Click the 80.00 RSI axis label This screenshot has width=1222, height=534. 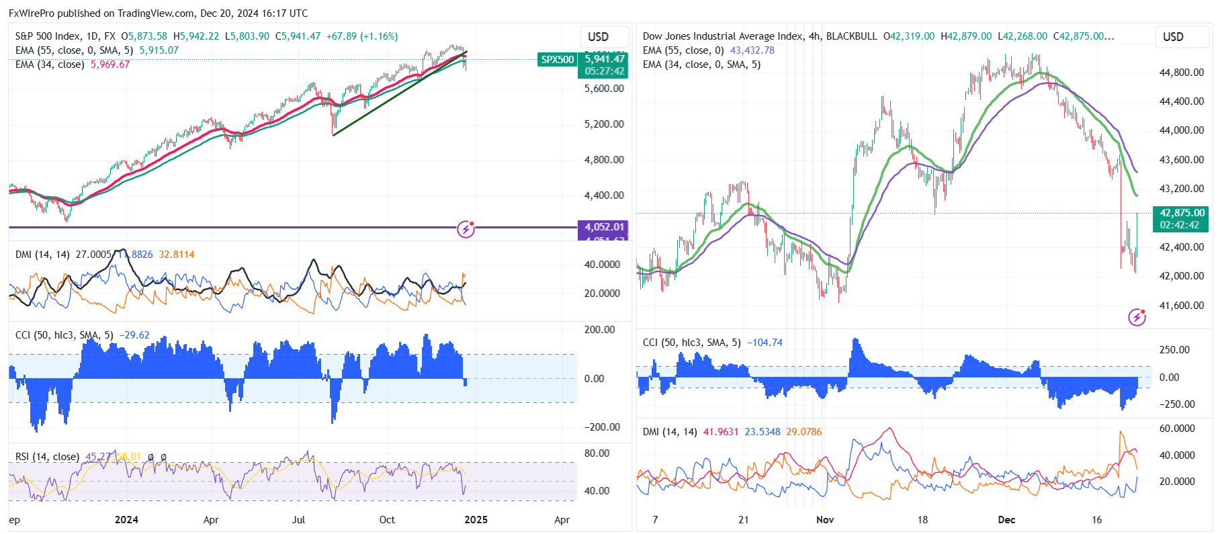597,453
